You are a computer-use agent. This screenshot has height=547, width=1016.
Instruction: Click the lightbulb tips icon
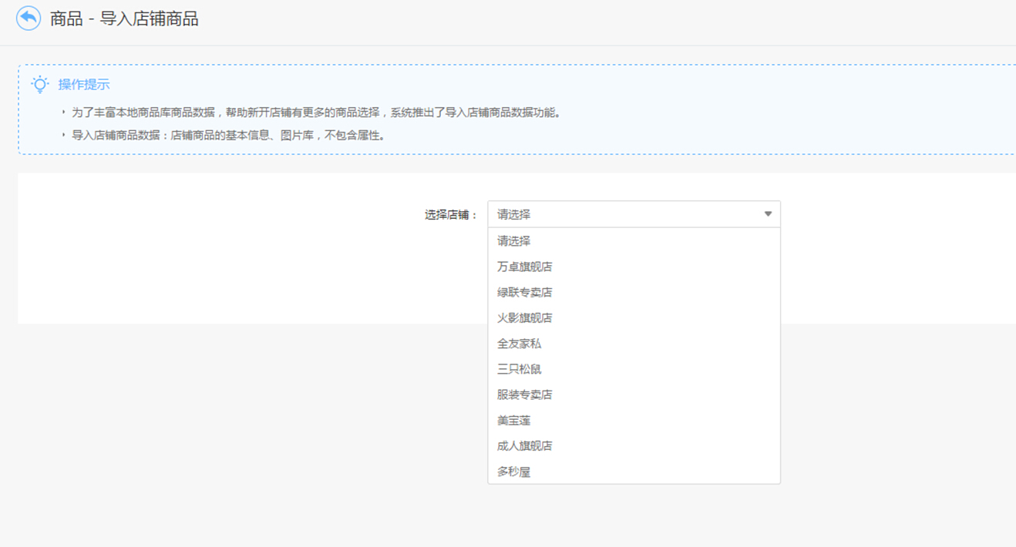(x=40, y=85)
